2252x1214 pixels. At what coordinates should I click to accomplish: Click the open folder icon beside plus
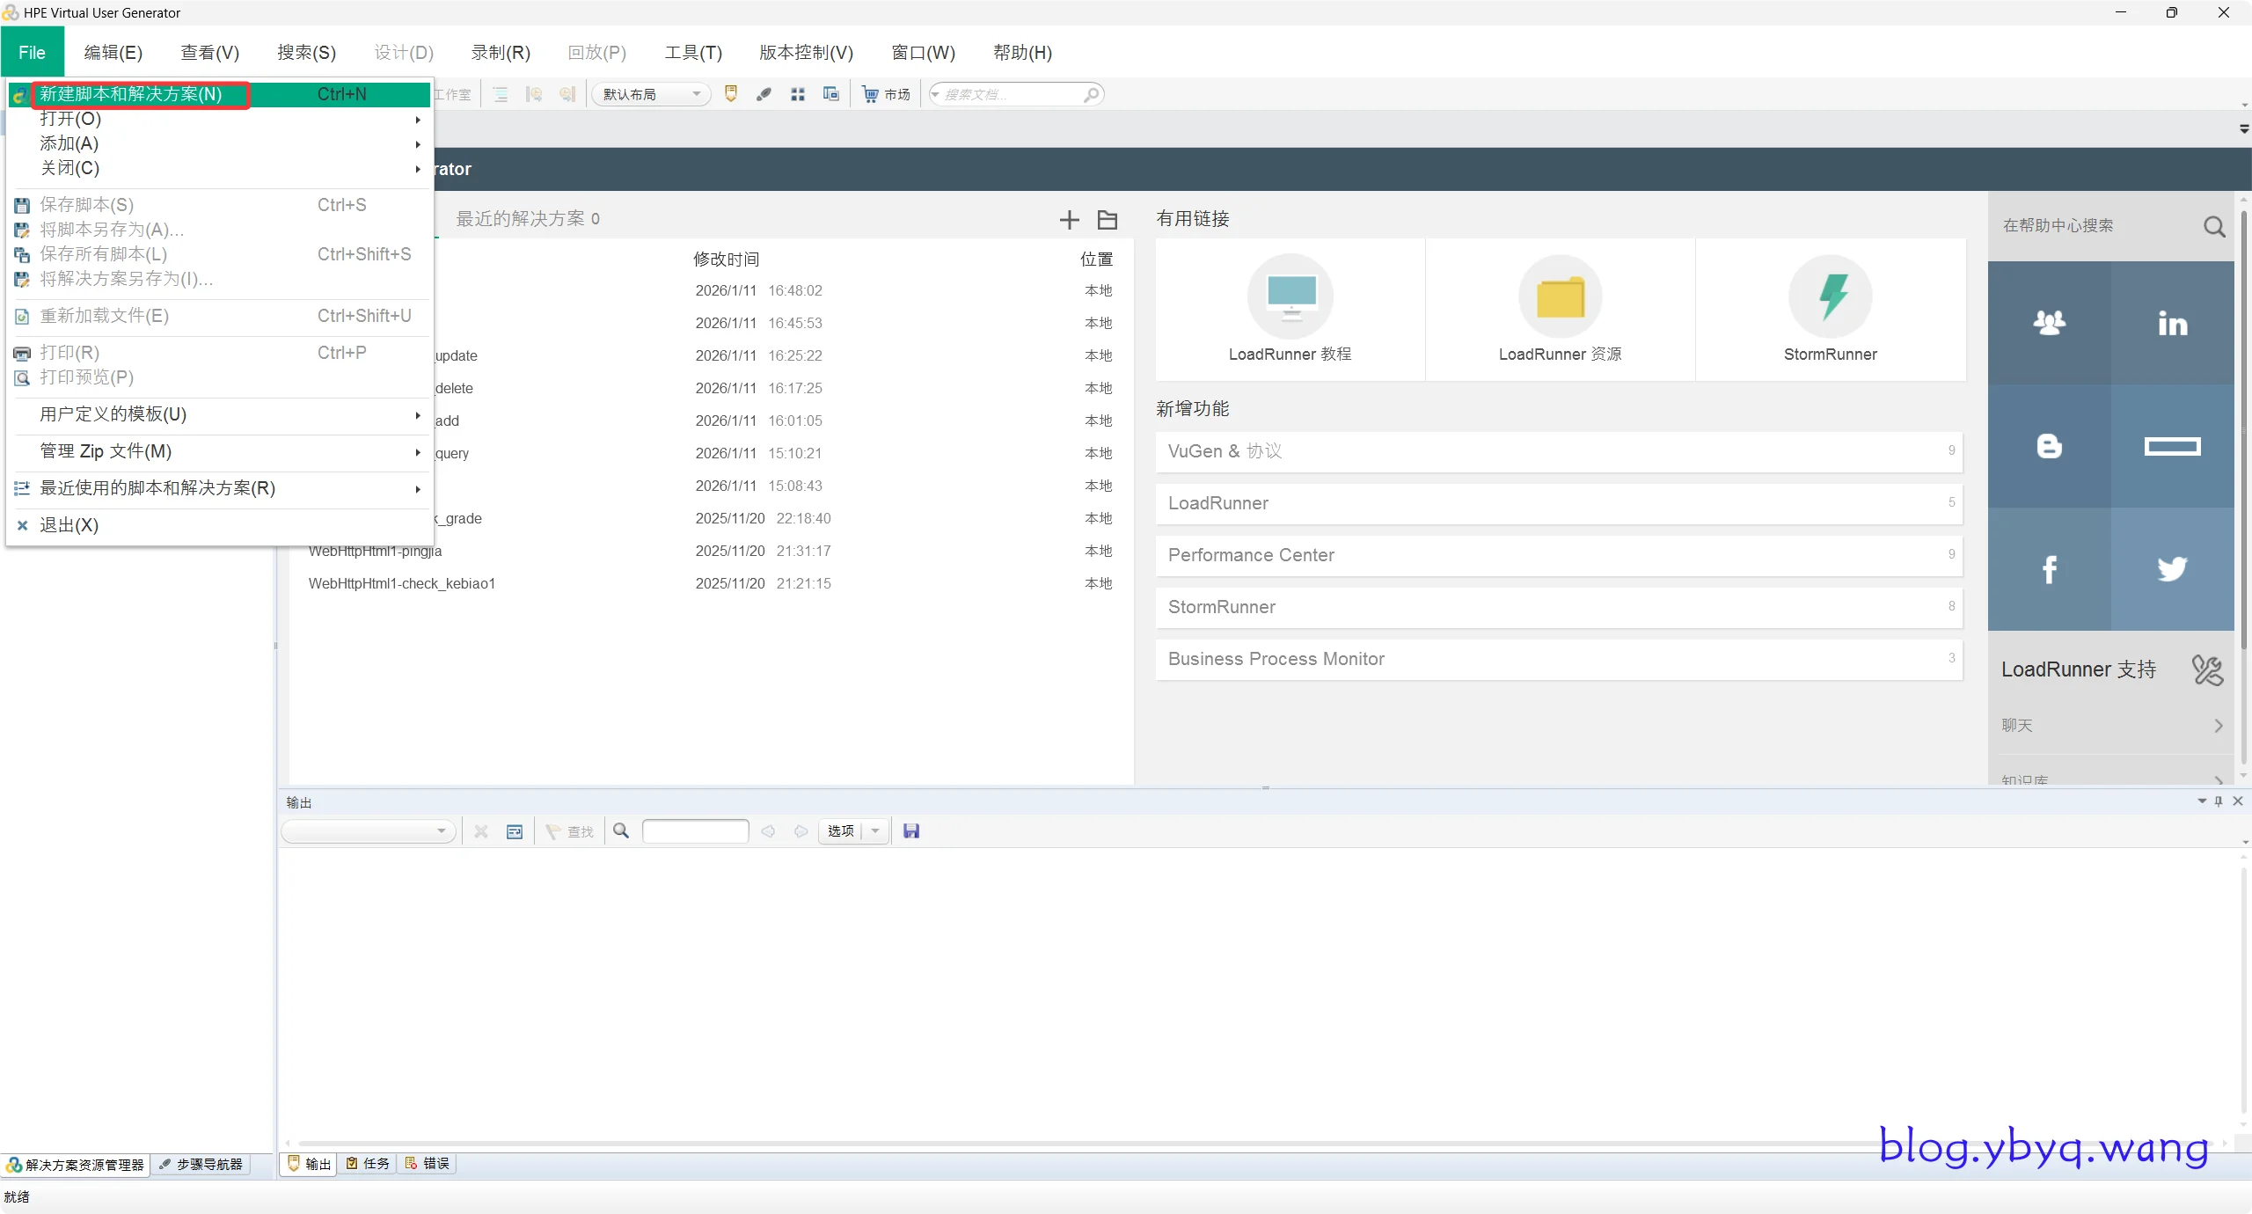(x=1108, y=220)
